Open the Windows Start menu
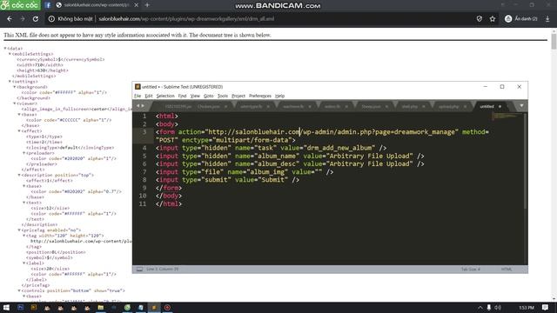The width and height of the screenshot is (557, 313). point(6,308)
